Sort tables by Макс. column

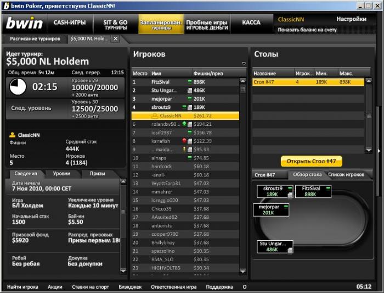[354, 73]
